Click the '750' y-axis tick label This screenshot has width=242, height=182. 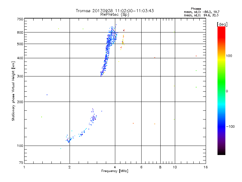pos(20,19)
